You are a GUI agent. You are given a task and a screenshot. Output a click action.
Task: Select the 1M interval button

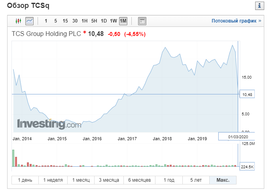pos(123,21)
